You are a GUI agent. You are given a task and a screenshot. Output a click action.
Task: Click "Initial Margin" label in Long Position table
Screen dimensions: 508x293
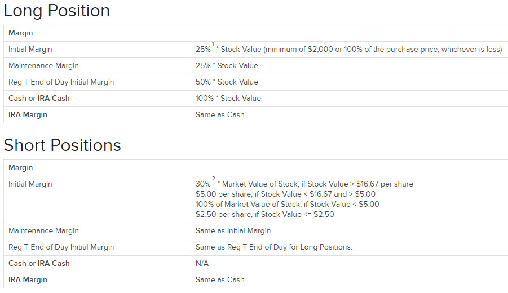click(x=30, y=50)
